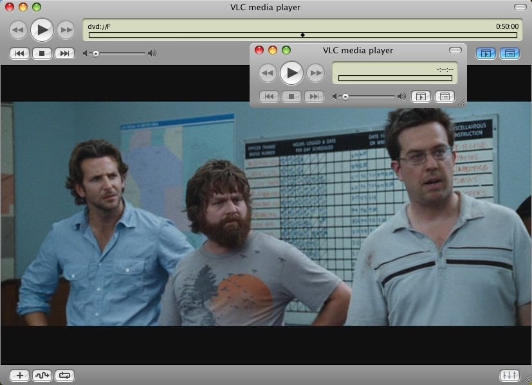This screenshot has height=385, width=532.
Task: Skip to next chapter in main window
Action: [x=64, y=53]
